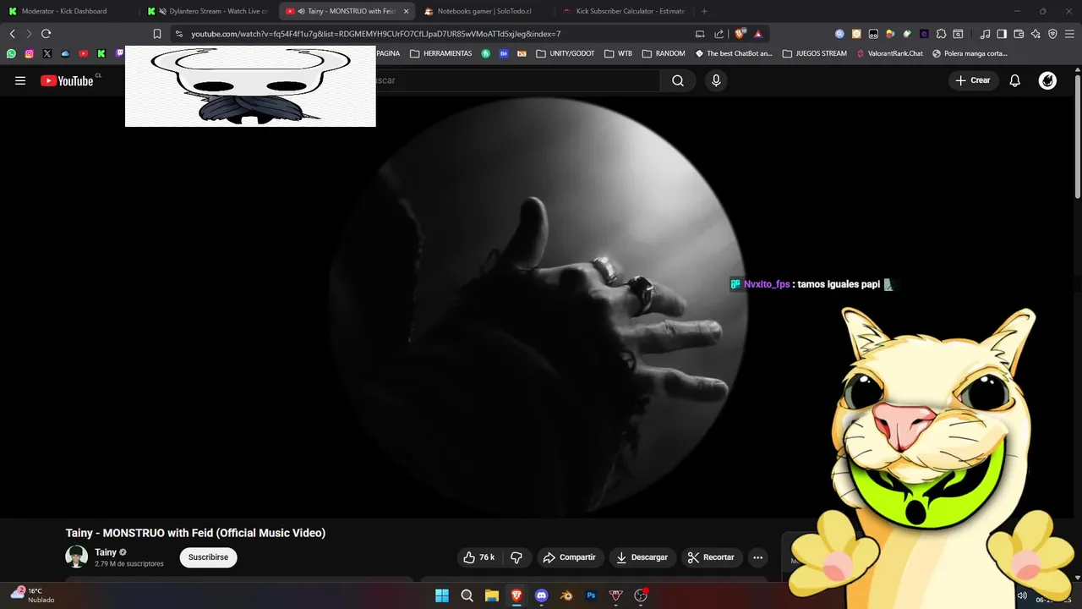Click Recortar to clip the video
The width and height of the screenshot is (1082, 609).
[x=711, y=557]
